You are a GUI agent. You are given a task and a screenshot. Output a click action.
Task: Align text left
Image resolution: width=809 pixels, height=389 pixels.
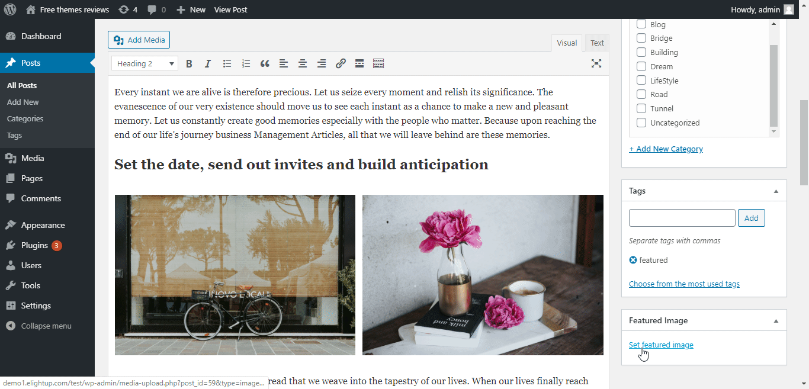[284, 63]
